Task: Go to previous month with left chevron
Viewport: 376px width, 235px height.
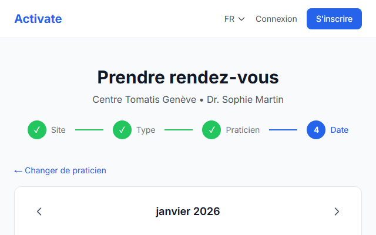Action: [x=39, y=211]
